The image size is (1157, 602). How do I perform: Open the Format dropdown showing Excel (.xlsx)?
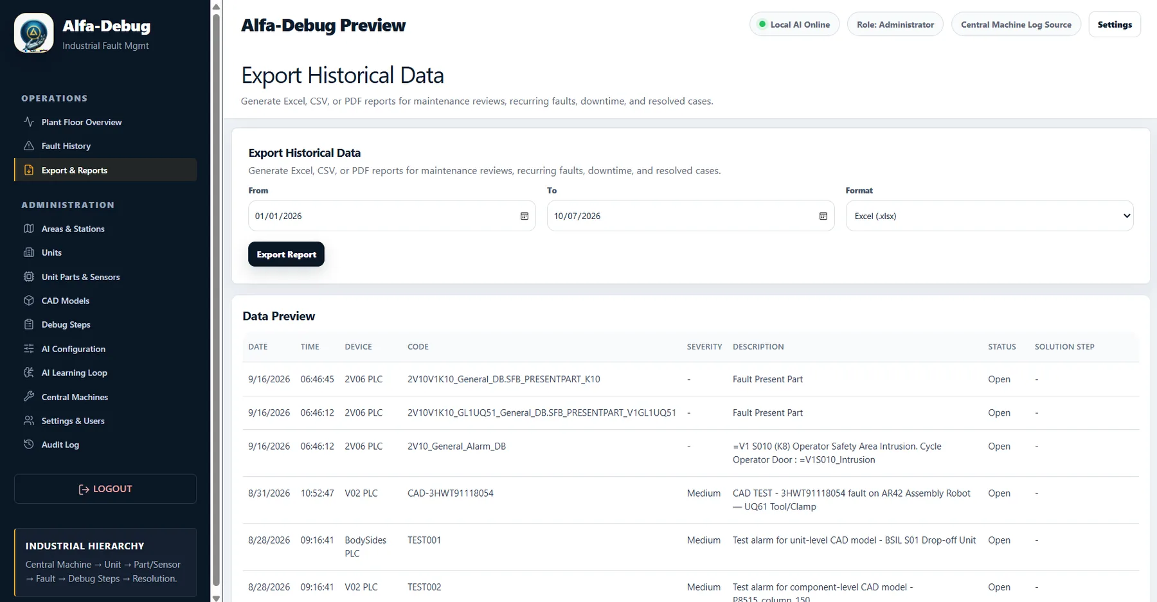tap(989, 216)
